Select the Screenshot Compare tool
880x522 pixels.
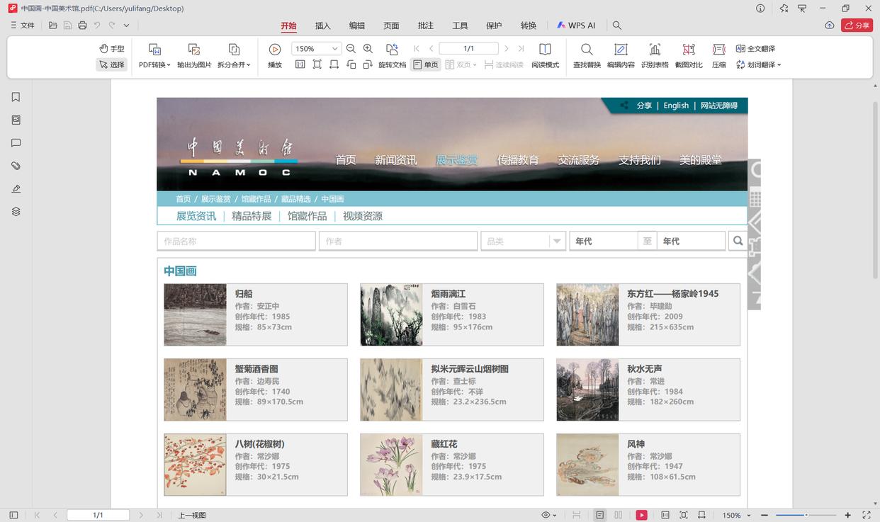(689, 55)
